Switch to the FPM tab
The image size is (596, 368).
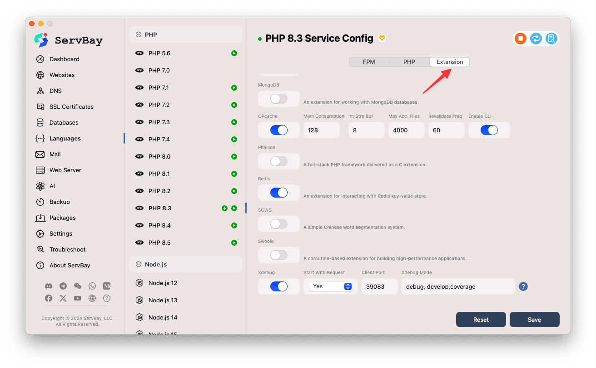coord(369,62)
